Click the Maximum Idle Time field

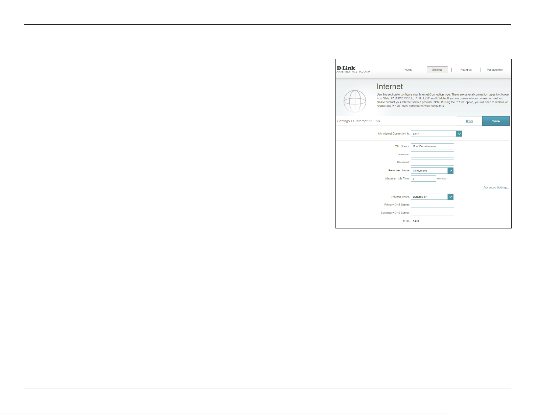tap(423, 179)
